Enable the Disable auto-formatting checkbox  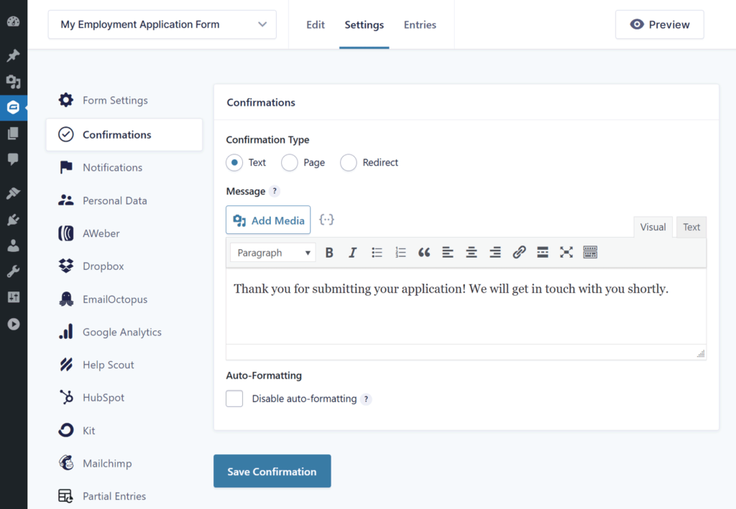(x=234, y=398)
